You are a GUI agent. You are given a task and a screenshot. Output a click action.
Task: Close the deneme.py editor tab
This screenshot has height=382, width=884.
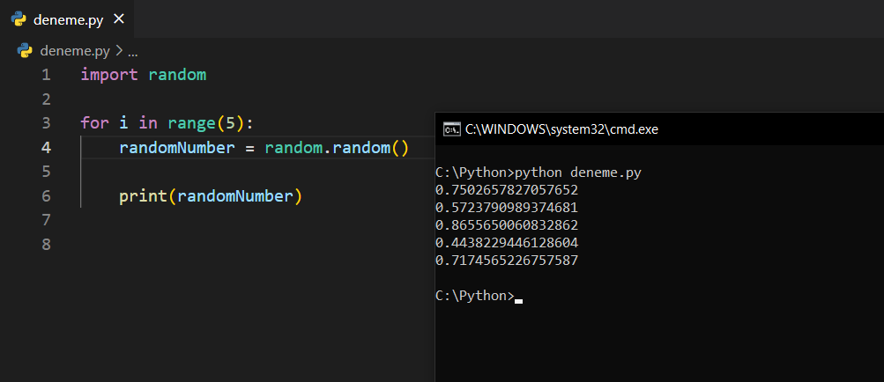point(119,18)
